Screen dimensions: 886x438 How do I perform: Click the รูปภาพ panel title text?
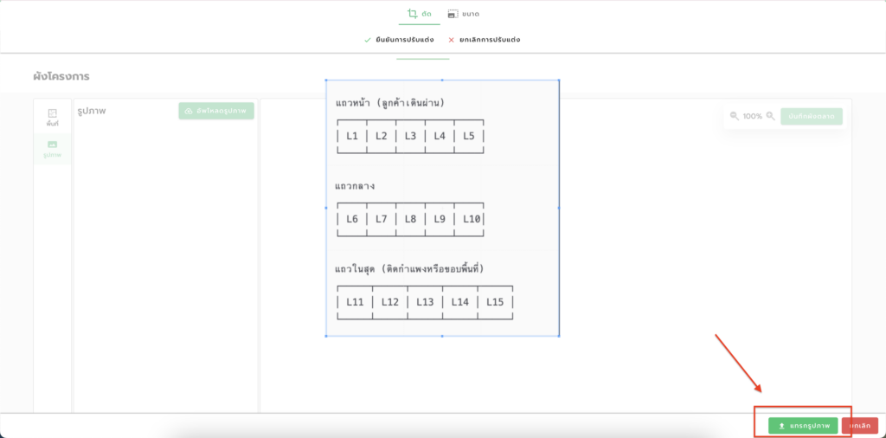92,111
